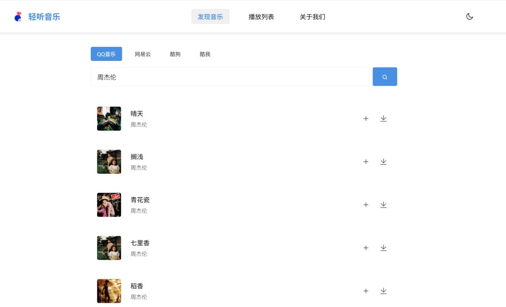Add 青花瓷 to the playlist

(366, 205)
